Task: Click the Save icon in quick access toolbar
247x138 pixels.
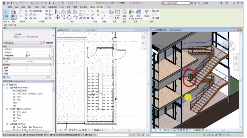Action: [12, 3]
